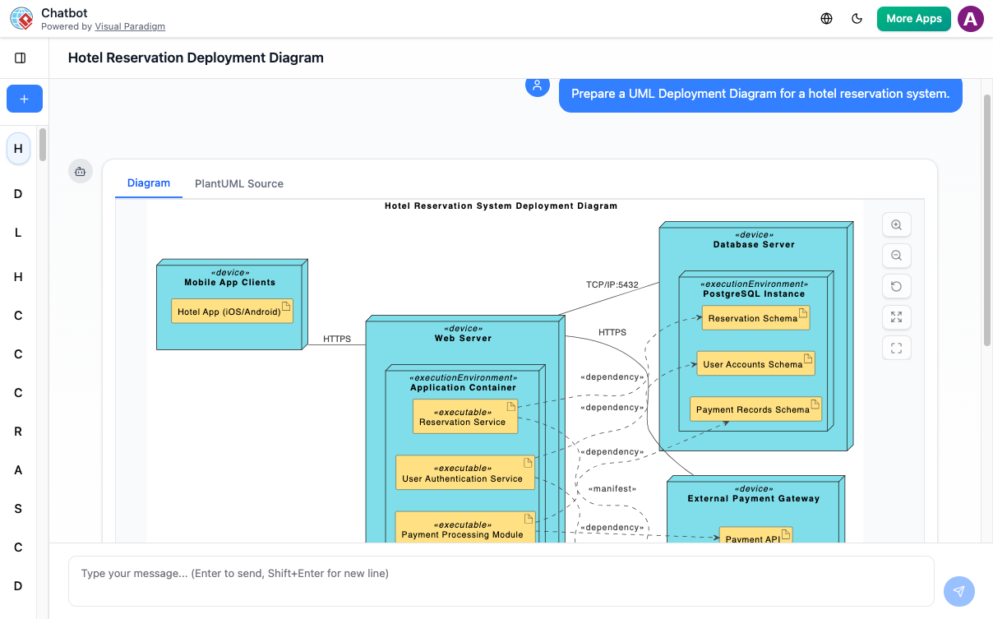993x619 pixels.
Task: Reset the diagram view with the reset icon
Action: 897,286
